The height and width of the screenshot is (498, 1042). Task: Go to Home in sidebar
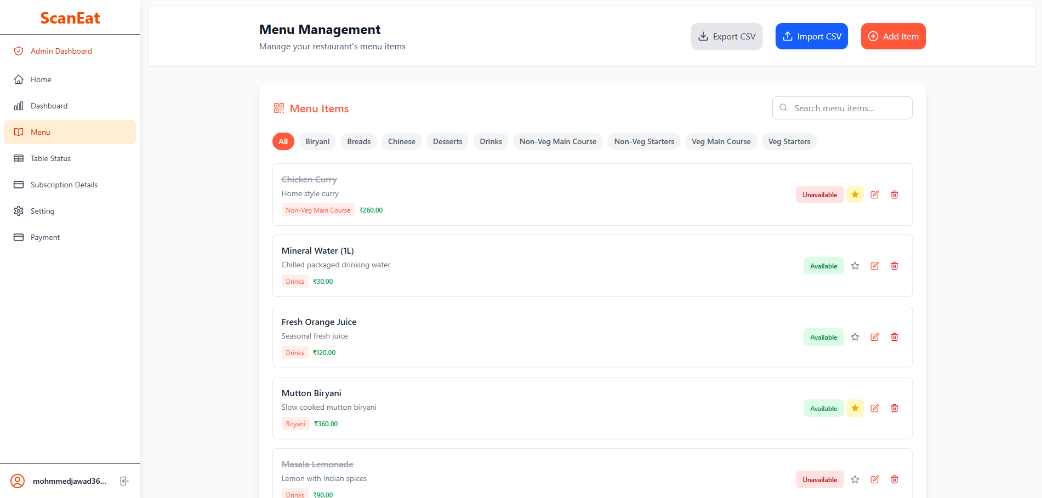(x=70, y=79)
